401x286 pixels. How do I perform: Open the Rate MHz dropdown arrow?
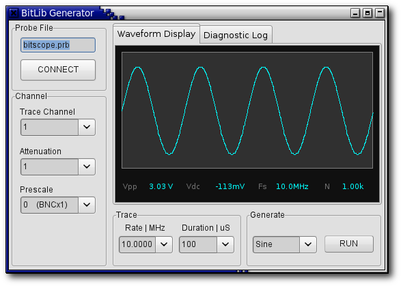click(164, 244)
